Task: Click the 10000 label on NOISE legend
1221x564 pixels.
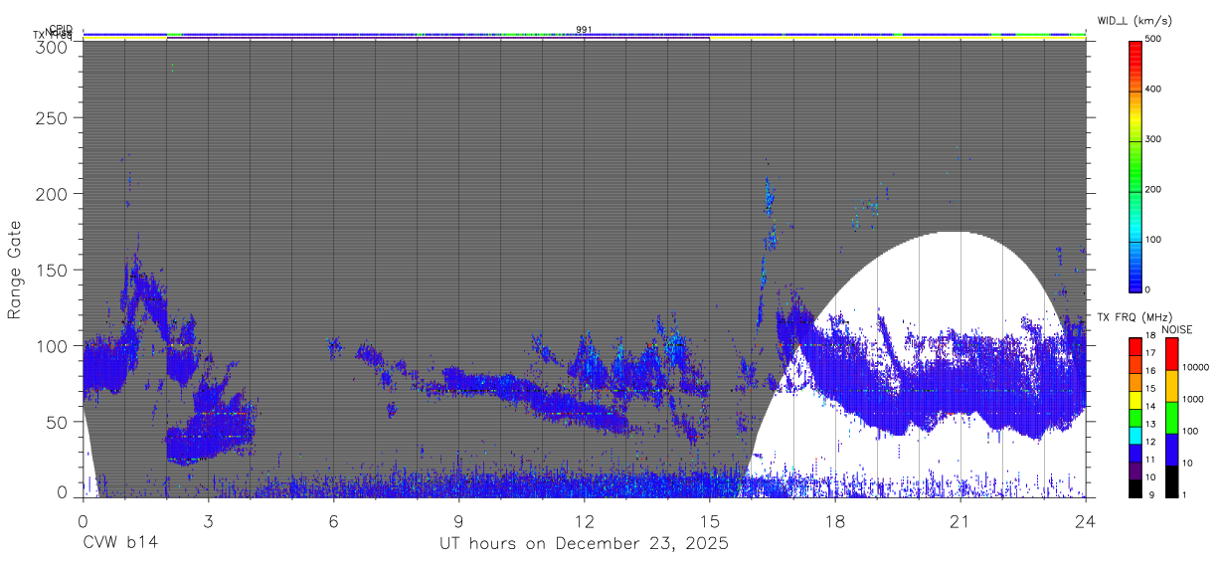Action: 1195,367
